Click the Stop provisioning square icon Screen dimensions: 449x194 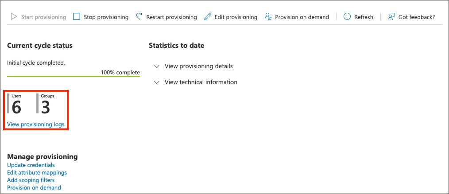click(x=77, y=17)
